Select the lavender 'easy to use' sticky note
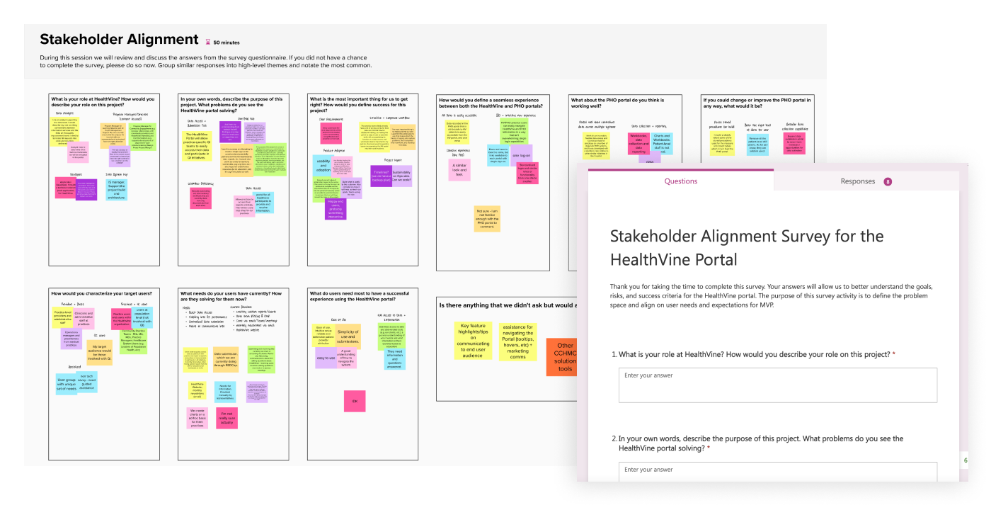The image size is (991, 510). [326, 358]
